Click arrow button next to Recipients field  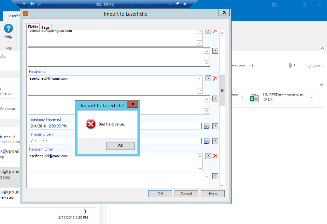click(x=208, y=78)
